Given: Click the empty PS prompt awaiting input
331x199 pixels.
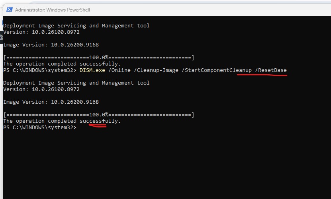Looking at the screenshot, I should tap(40, 128).
